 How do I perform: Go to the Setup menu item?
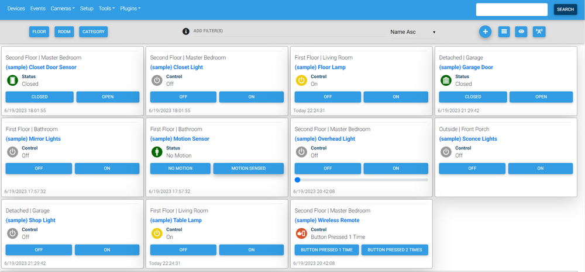pos(87,9)
